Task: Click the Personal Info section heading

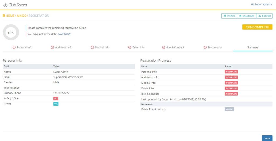Action: 12,60
